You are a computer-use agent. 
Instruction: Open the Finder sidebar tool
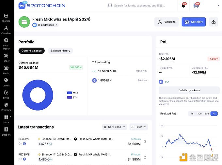pyautogui.click(x=6, y=57)
